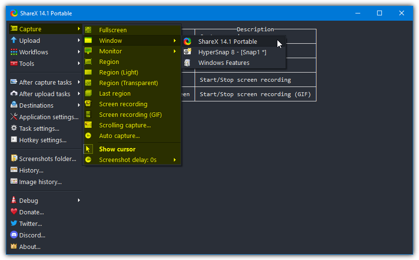Select Region (Light) capture mode
The image size is (419, 260).
[132, 72]
